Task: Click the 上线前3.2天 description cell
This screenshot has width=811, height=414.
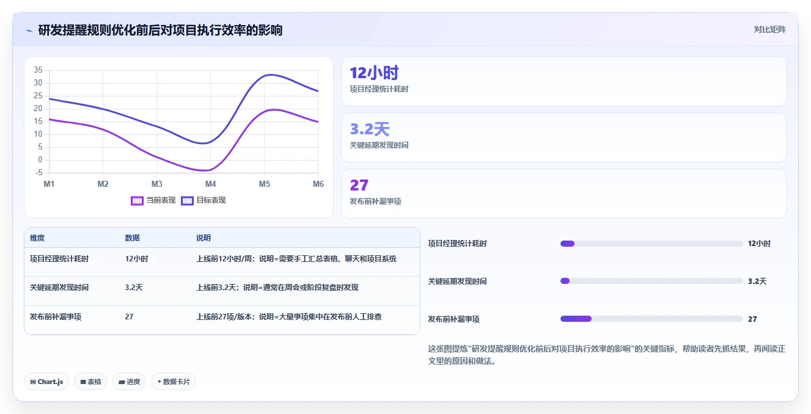Action: (277, 288)
